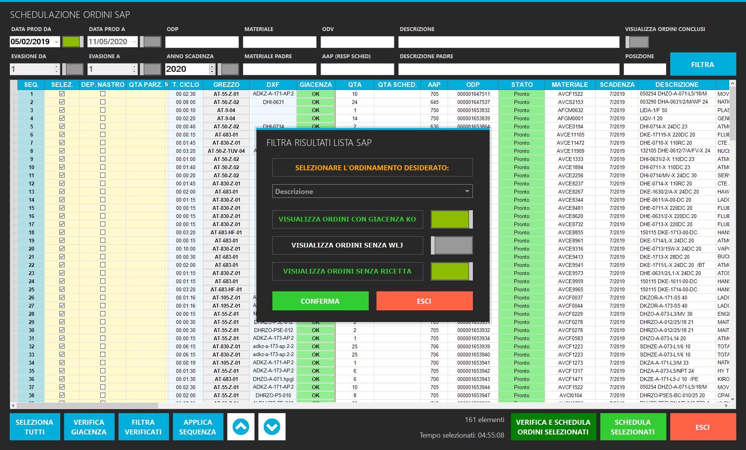
Task: Sort by the GREZZO column header
Action: click(x=227, y=85)
